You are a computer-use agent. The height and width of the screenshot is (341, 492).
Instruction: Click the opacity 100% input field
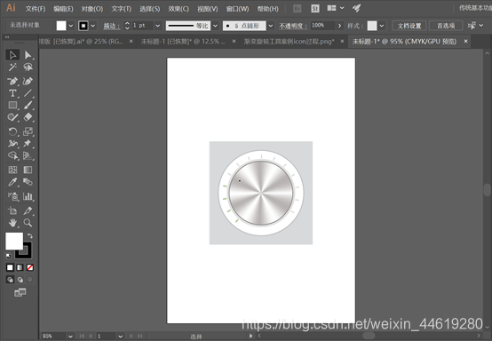[x=322, y=26]
